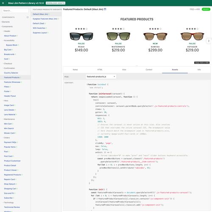Switch to the HTML tab

point(100,70)
